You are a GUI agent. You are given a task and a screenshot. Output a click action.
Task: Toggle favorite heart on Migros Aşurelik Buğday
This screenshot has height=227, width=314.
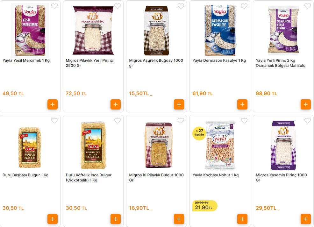(x=181, y=6)
